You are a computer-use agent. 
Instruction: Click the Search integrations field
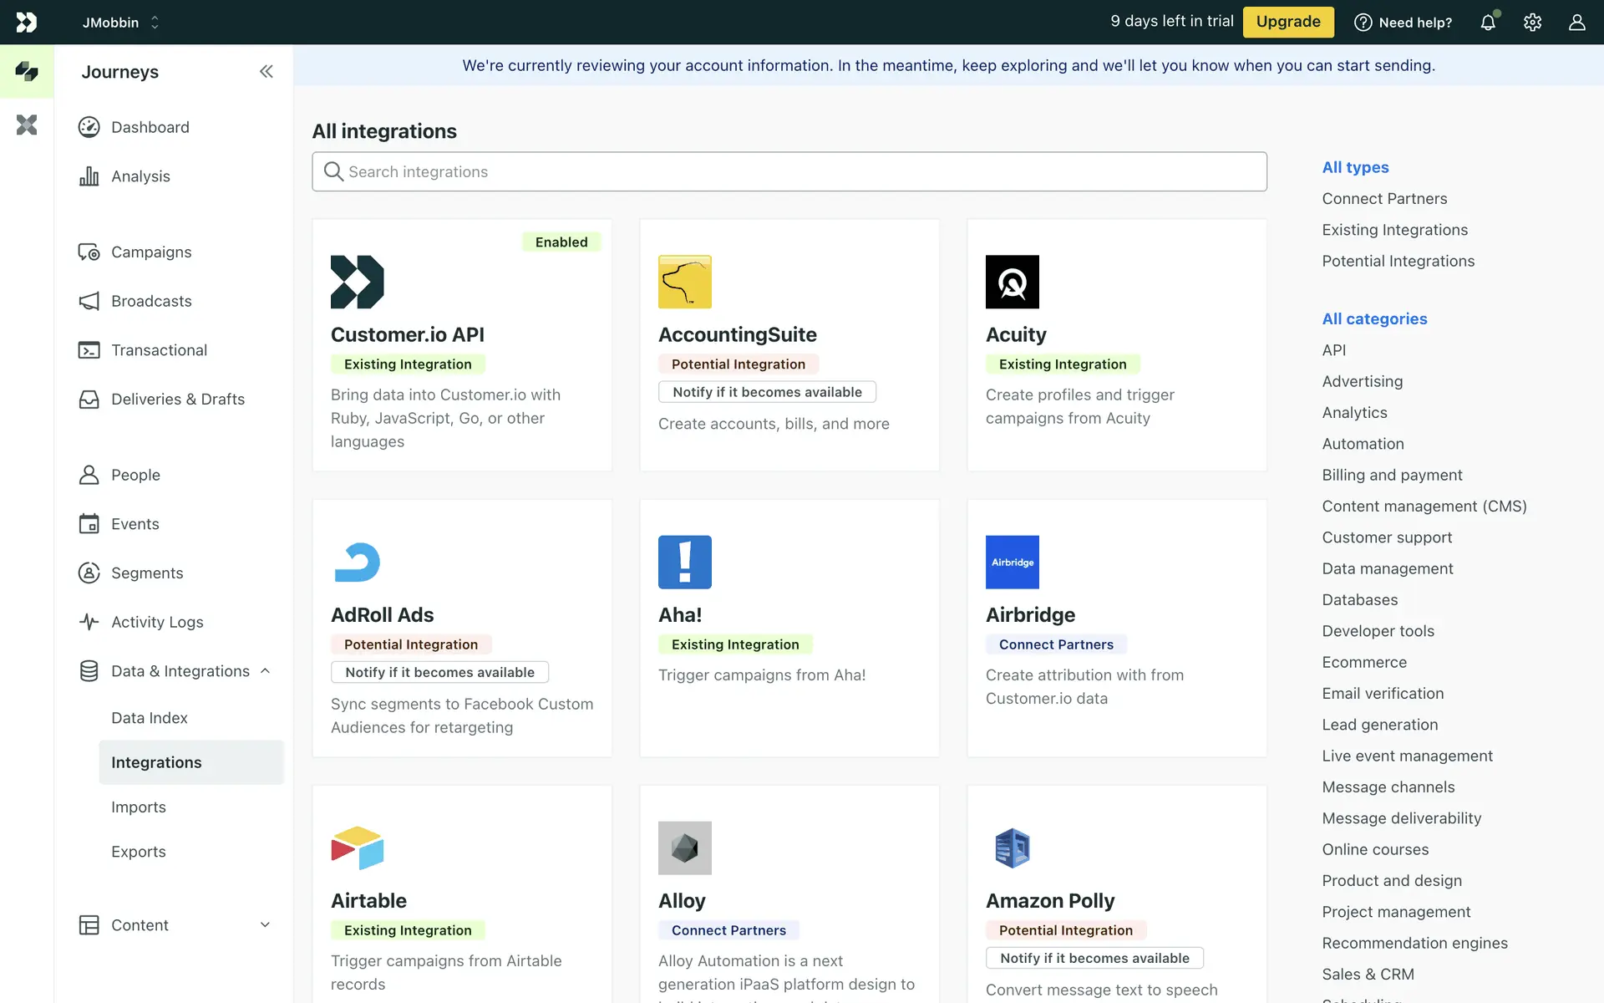tap(789, 171)
